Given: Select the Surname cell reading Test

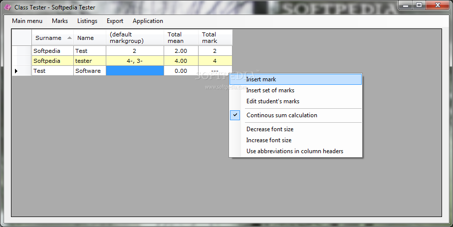Looking at the screenshot, I should point(52,71).
